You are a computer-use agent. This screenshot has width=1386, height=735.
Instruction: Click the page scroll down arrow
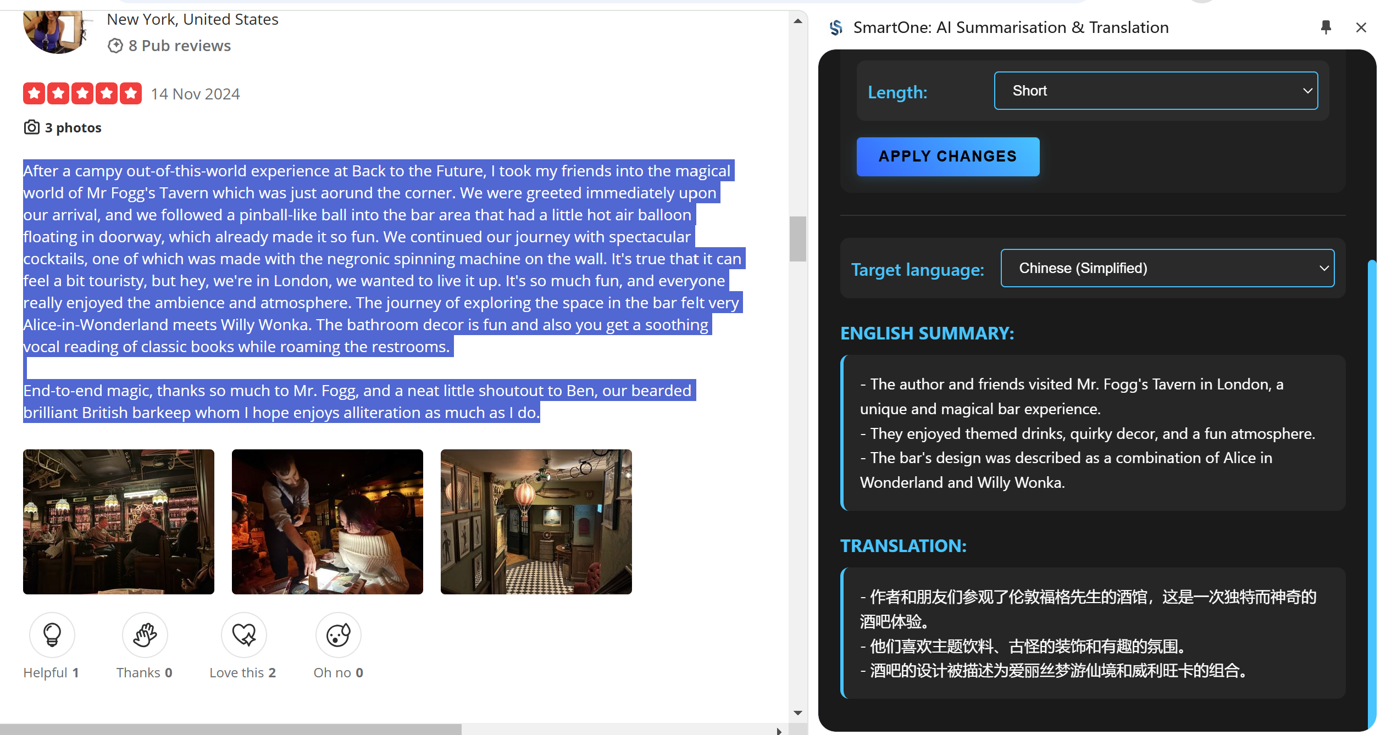[x=798, y=712]
